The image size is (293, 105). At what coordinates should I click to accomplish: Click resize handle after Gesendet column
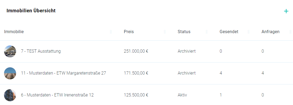(x=249, y=32)
